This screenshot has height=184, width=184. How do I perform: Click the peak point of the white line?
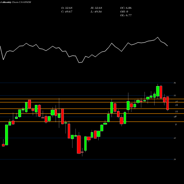(158, 37)
